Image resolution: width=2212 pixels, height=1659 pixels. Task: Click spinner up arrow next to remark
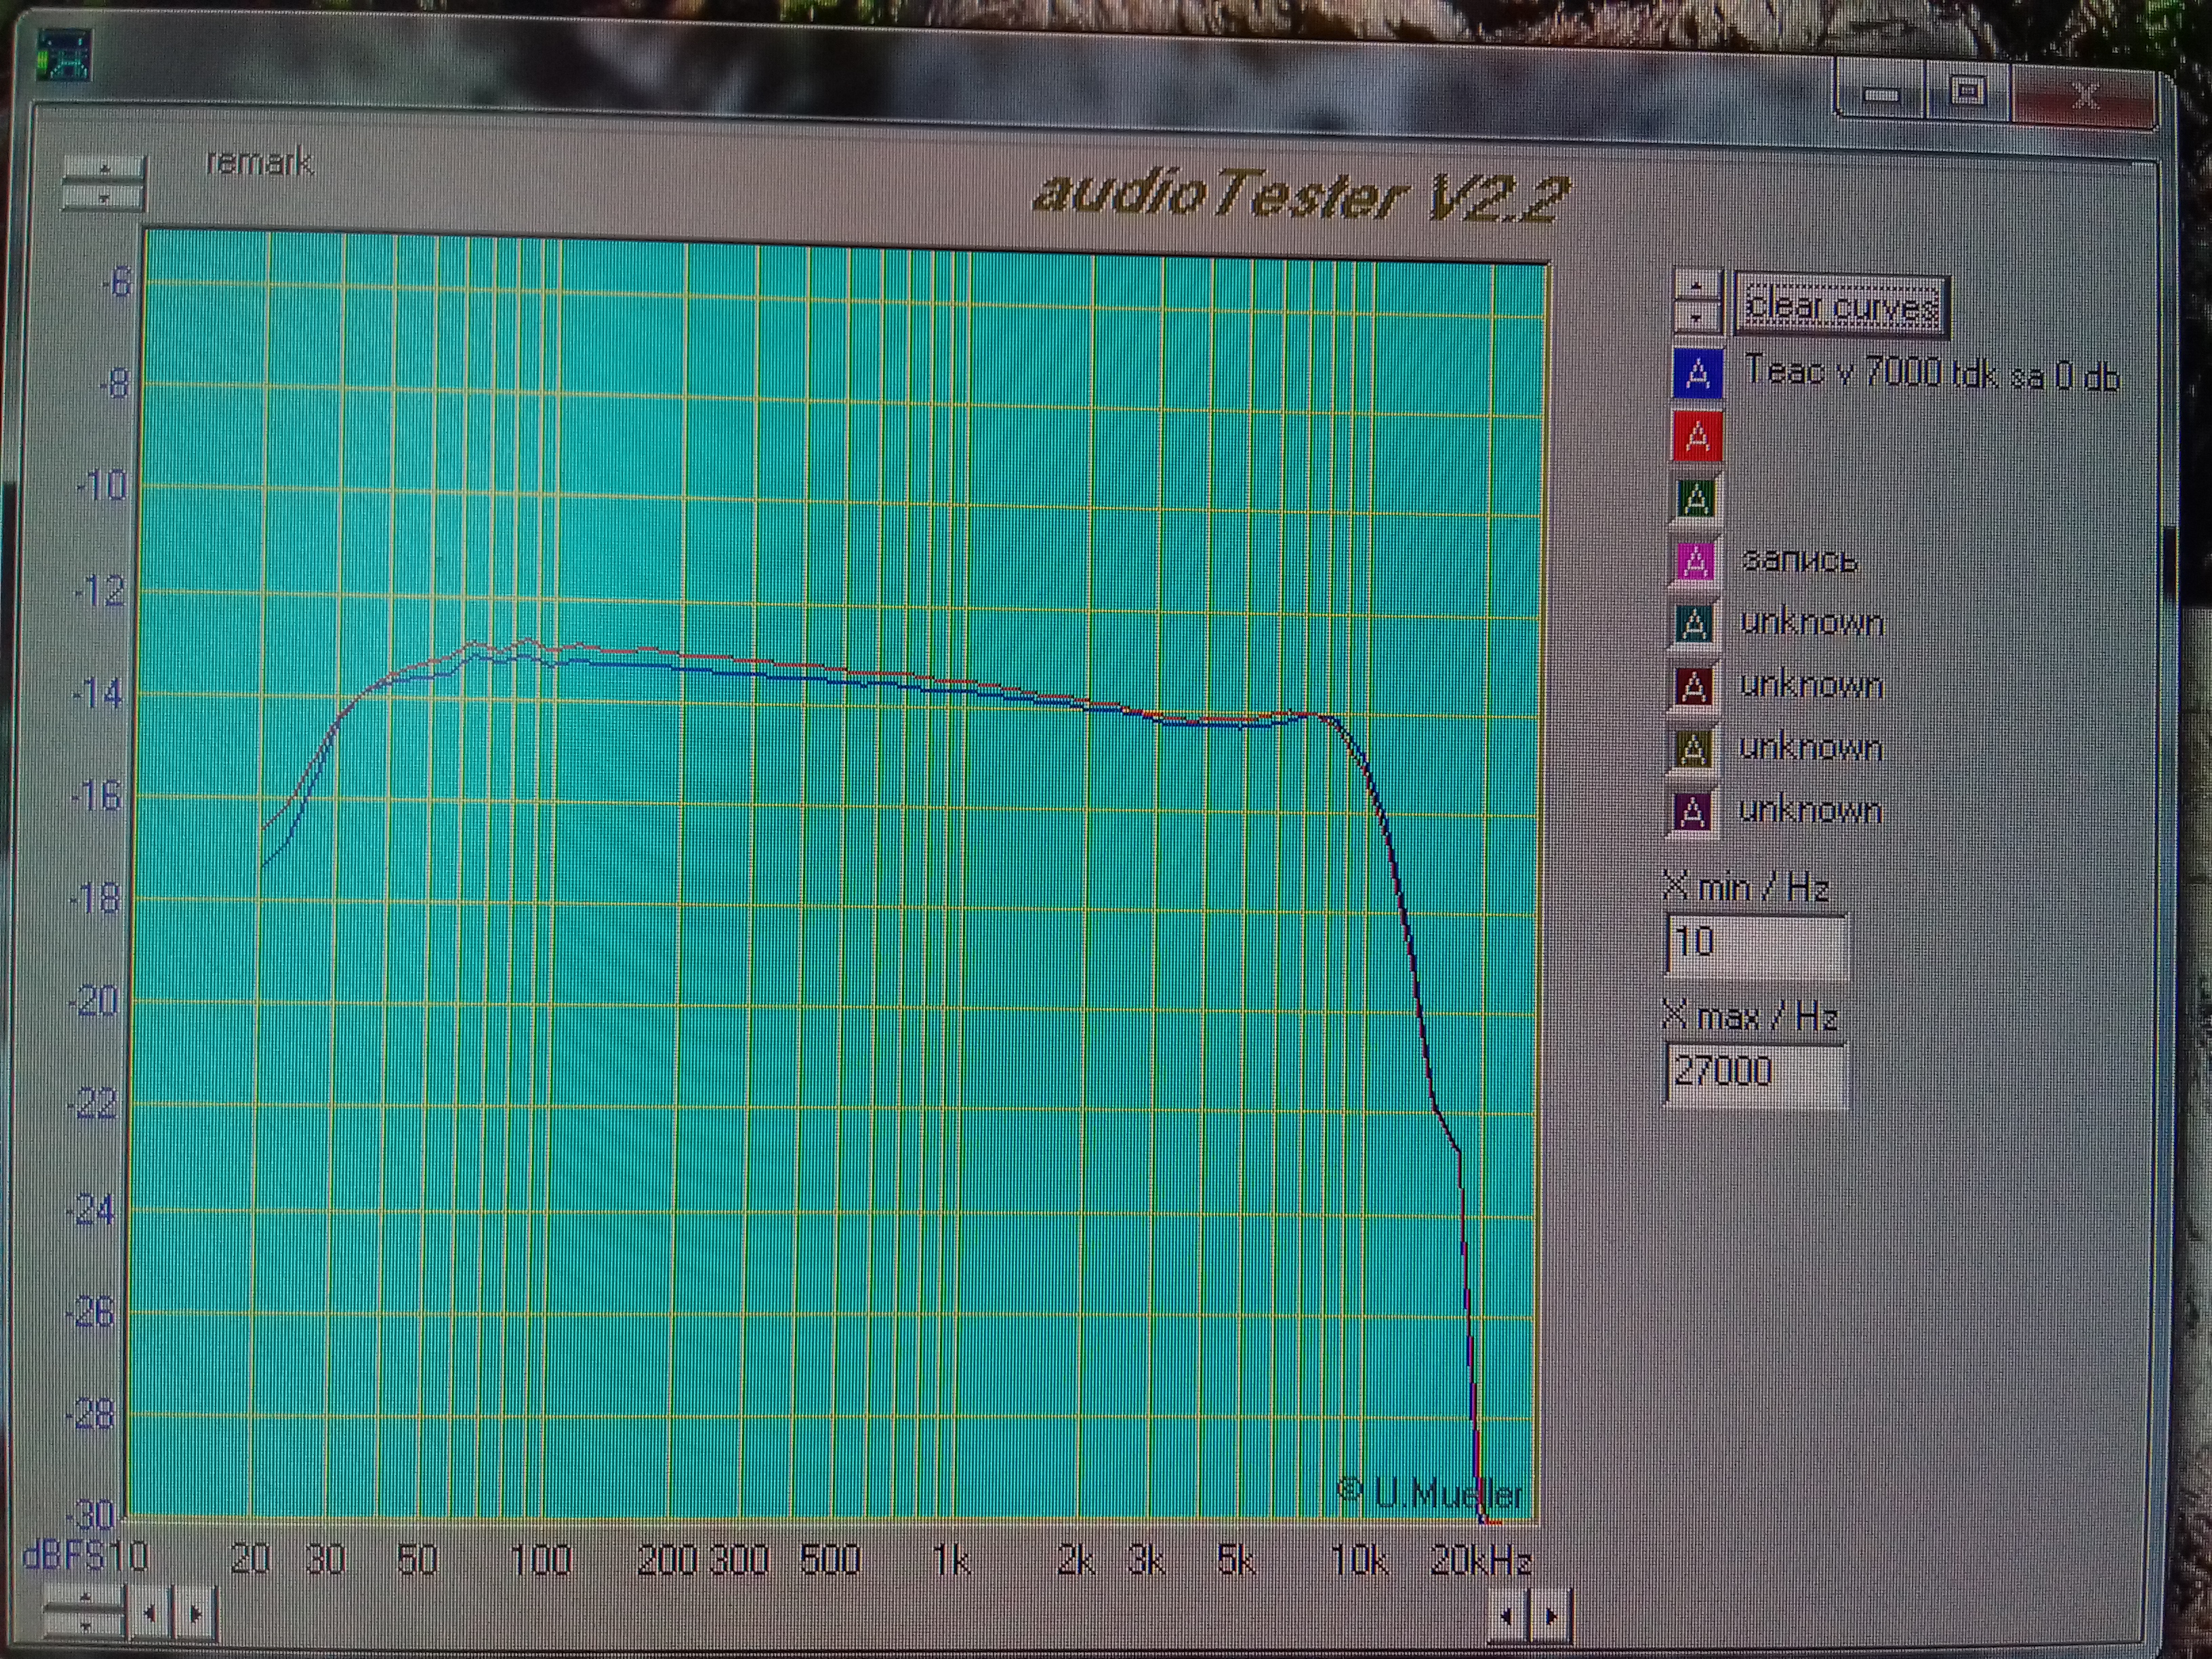[104, 169]
